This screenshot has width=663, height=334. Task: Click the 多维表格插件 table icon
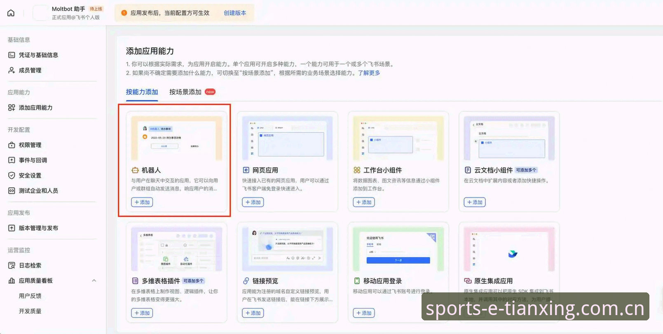(135, 281)
